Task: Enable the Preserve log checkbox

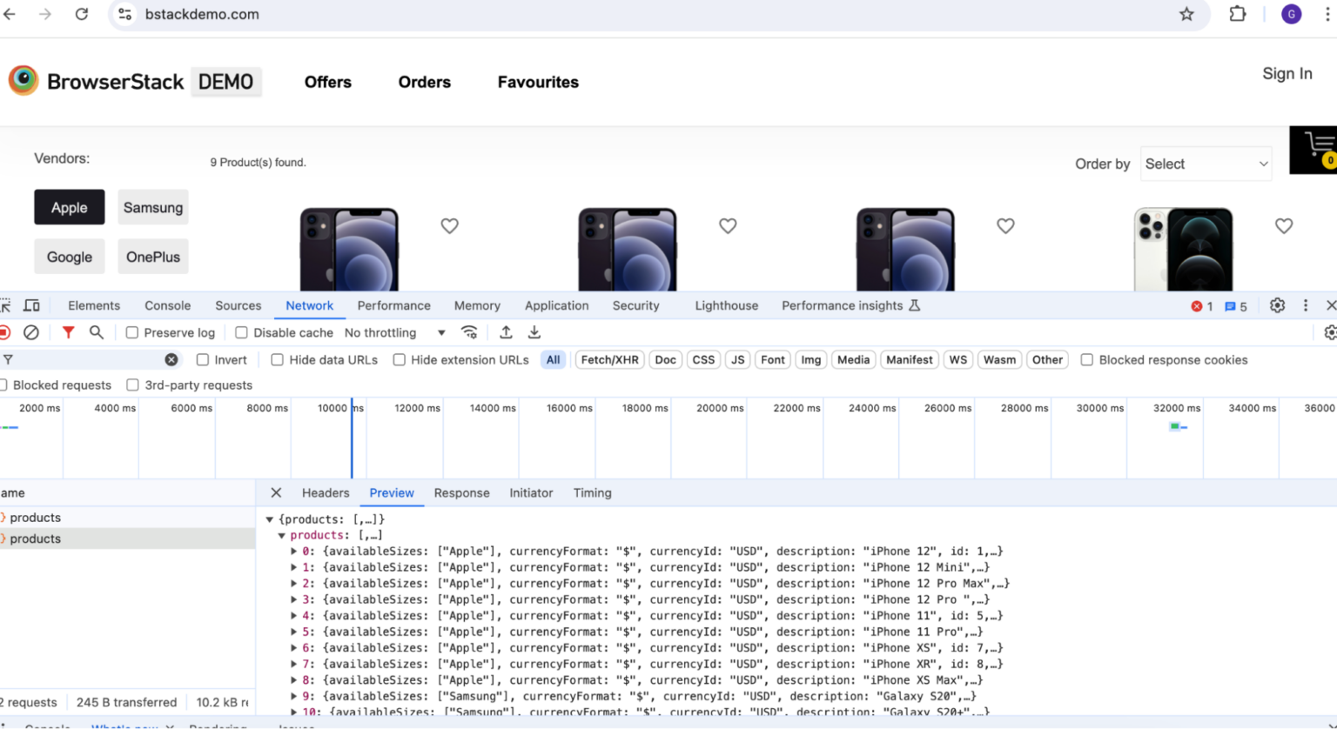Action: pyautogui.click(x=131, y=332)
